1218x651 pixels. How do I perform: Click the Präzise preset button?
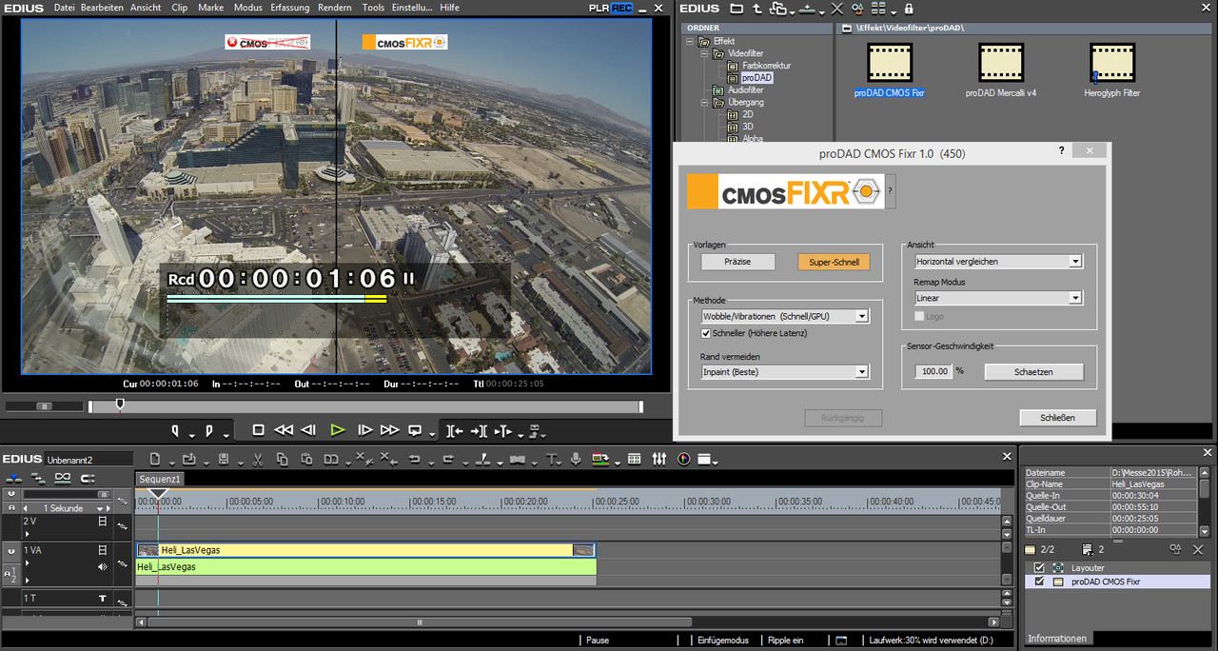(x=737, y=262)
